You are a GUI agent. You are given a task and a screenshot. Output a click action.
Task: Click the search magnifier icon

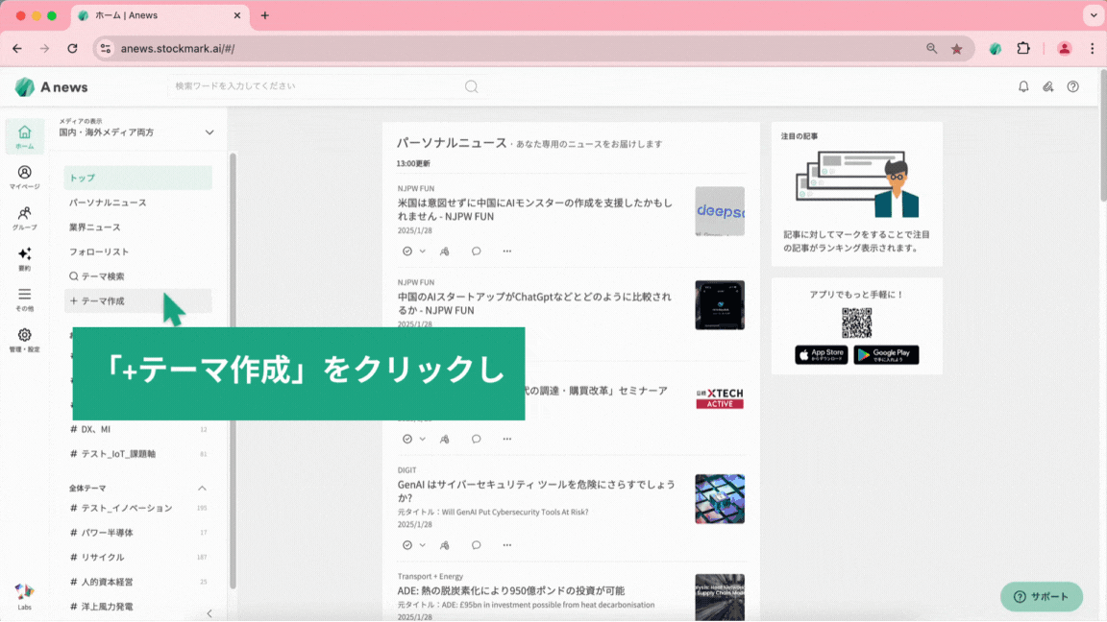pos(471,86)
